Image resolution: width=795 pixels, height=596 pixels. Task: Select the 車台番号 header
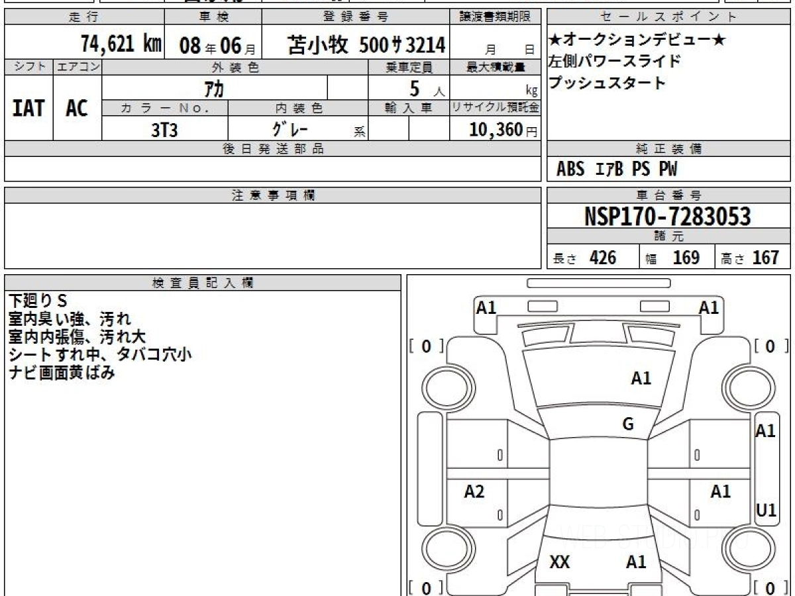[668, 195]
